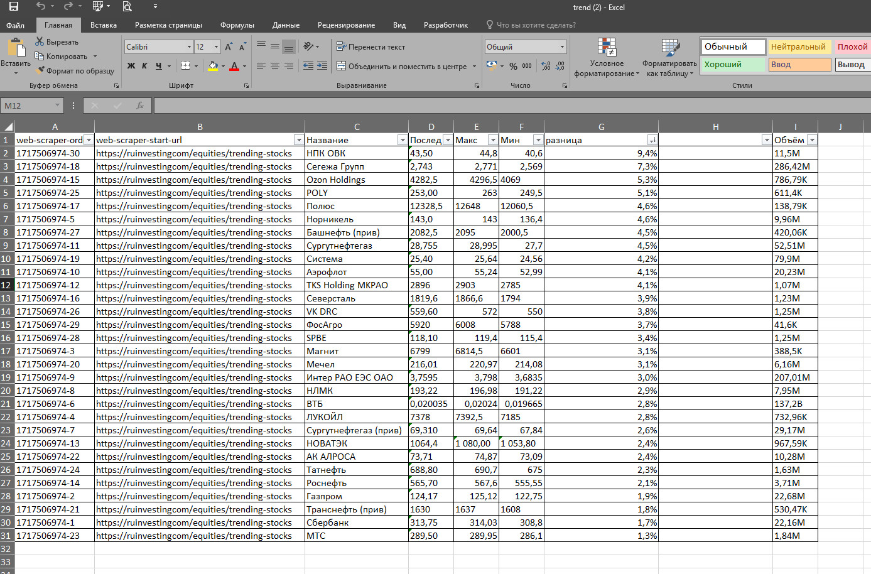This screenshot has height=574, width=871.
Task: Select column G header
Action: (601, 126)
